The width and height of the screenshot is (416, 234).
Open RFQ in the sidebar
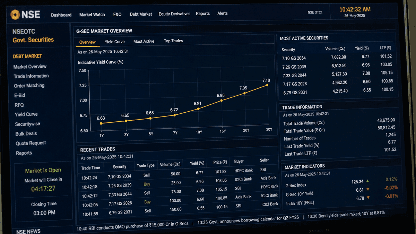click(19, 105)
